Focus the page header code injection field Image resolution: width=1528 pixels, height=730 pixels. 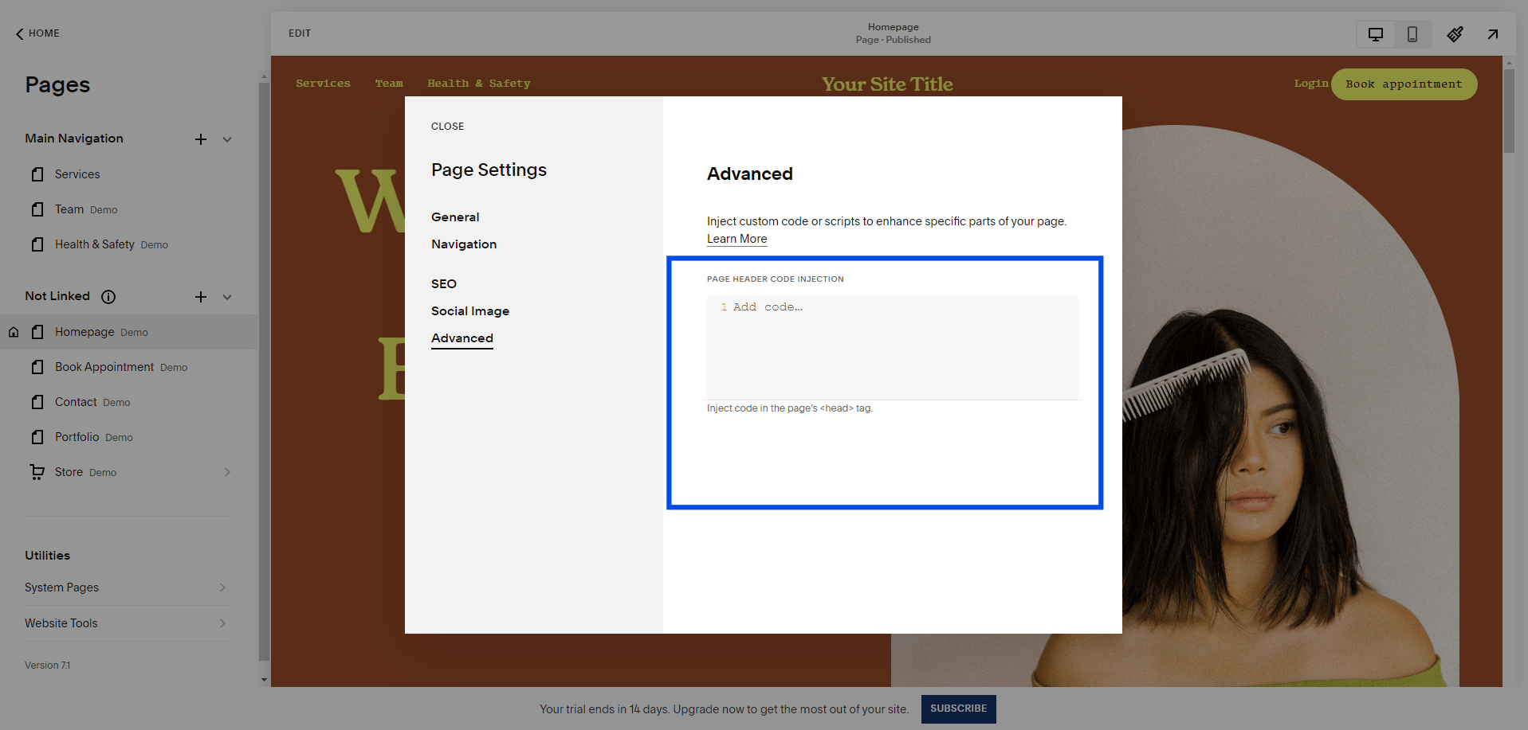[x=893, y=347]
